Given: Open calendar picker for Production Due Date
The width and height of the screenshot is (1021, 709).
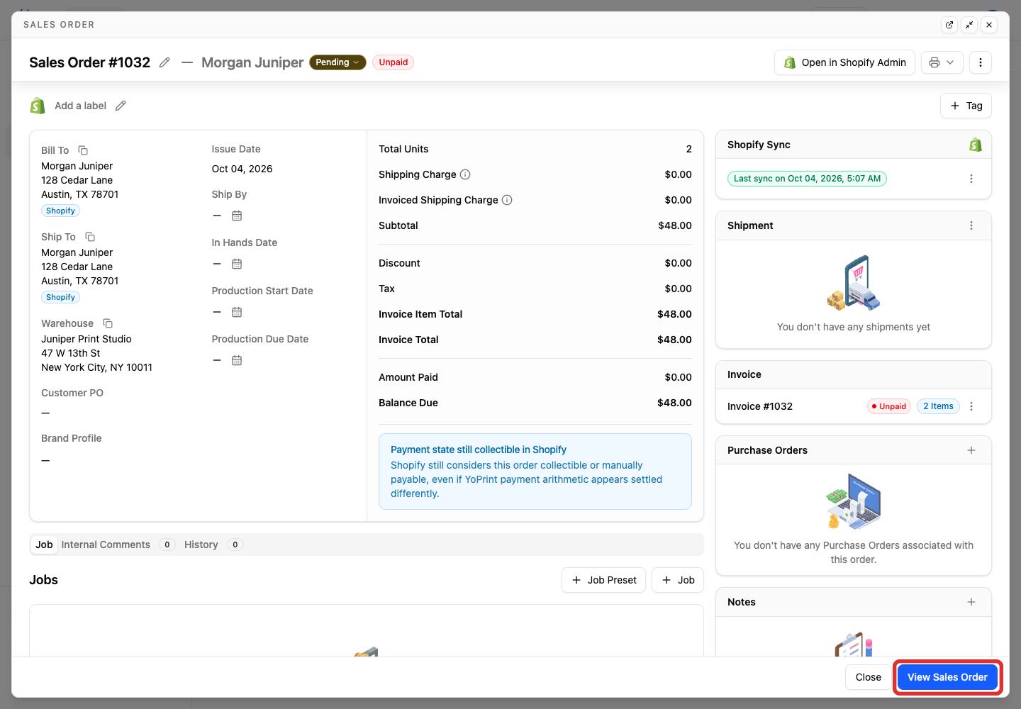Looking at the screenshot, I should (x=237, y=360).
